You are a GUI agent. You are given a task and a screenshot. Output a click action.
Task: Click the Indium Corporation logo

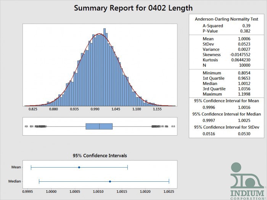pyautogui.click(x=248, y=181)
